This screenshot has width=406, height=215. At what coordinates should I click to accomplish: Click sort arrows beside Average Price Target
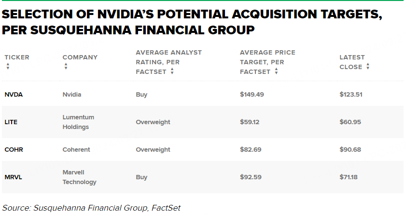276,72
